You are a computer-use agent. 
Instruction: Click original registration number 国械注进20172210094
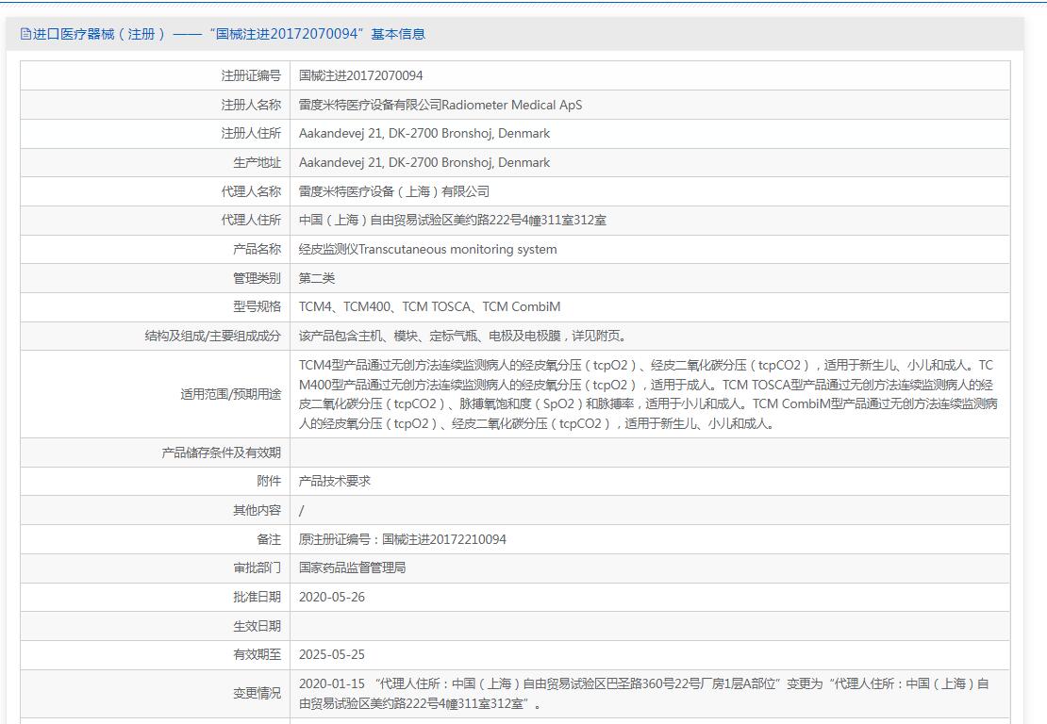(402, 539)
